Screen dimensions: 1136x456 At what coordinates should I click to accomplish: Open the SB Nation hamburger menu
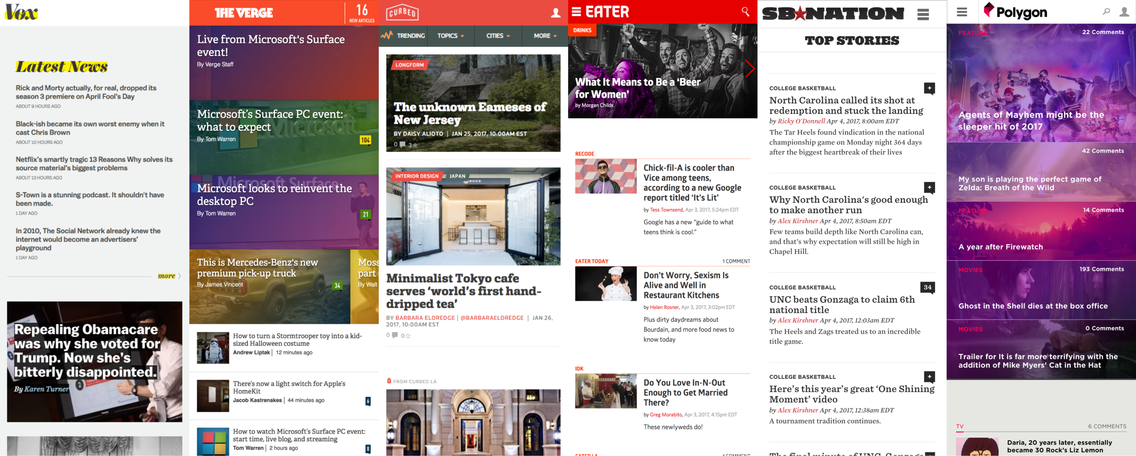923,15
